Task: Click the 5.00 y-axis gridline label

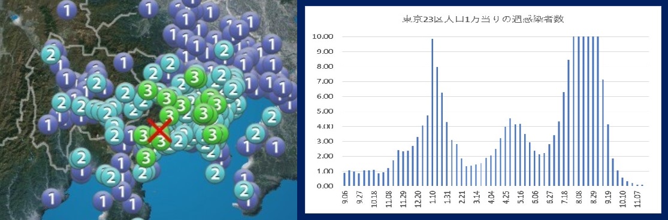Action: coord(326,111)
